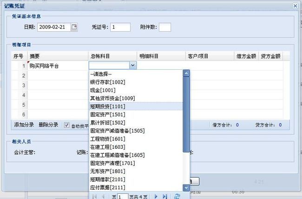Click the dropdown list scrollbar thumb
The width and height of the screenshot is (302, 199).
click(x=186, y=114)
